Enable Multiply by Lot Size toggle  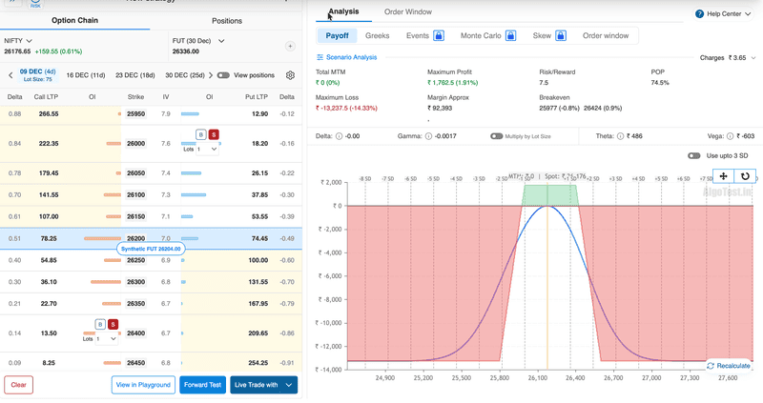[x=496, y=136]
